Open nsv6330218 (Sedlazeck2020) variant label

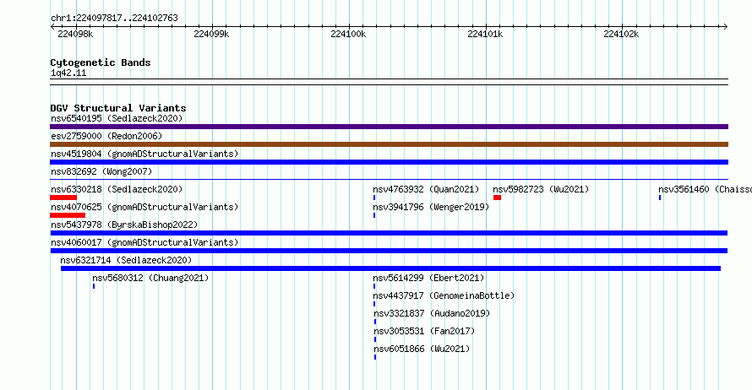(x=117, y=189)
